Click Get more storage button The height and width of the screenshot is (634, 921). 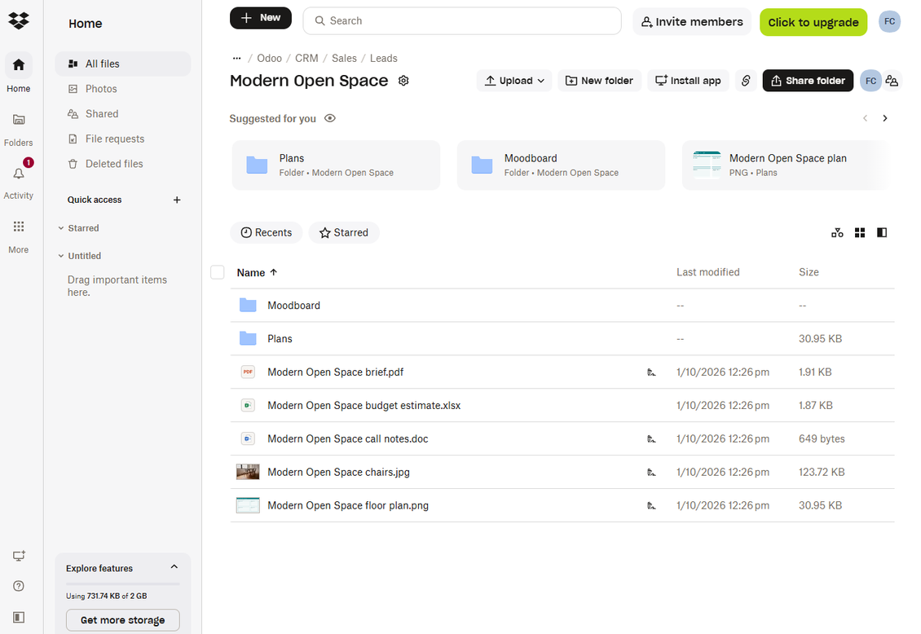point(123,620)
